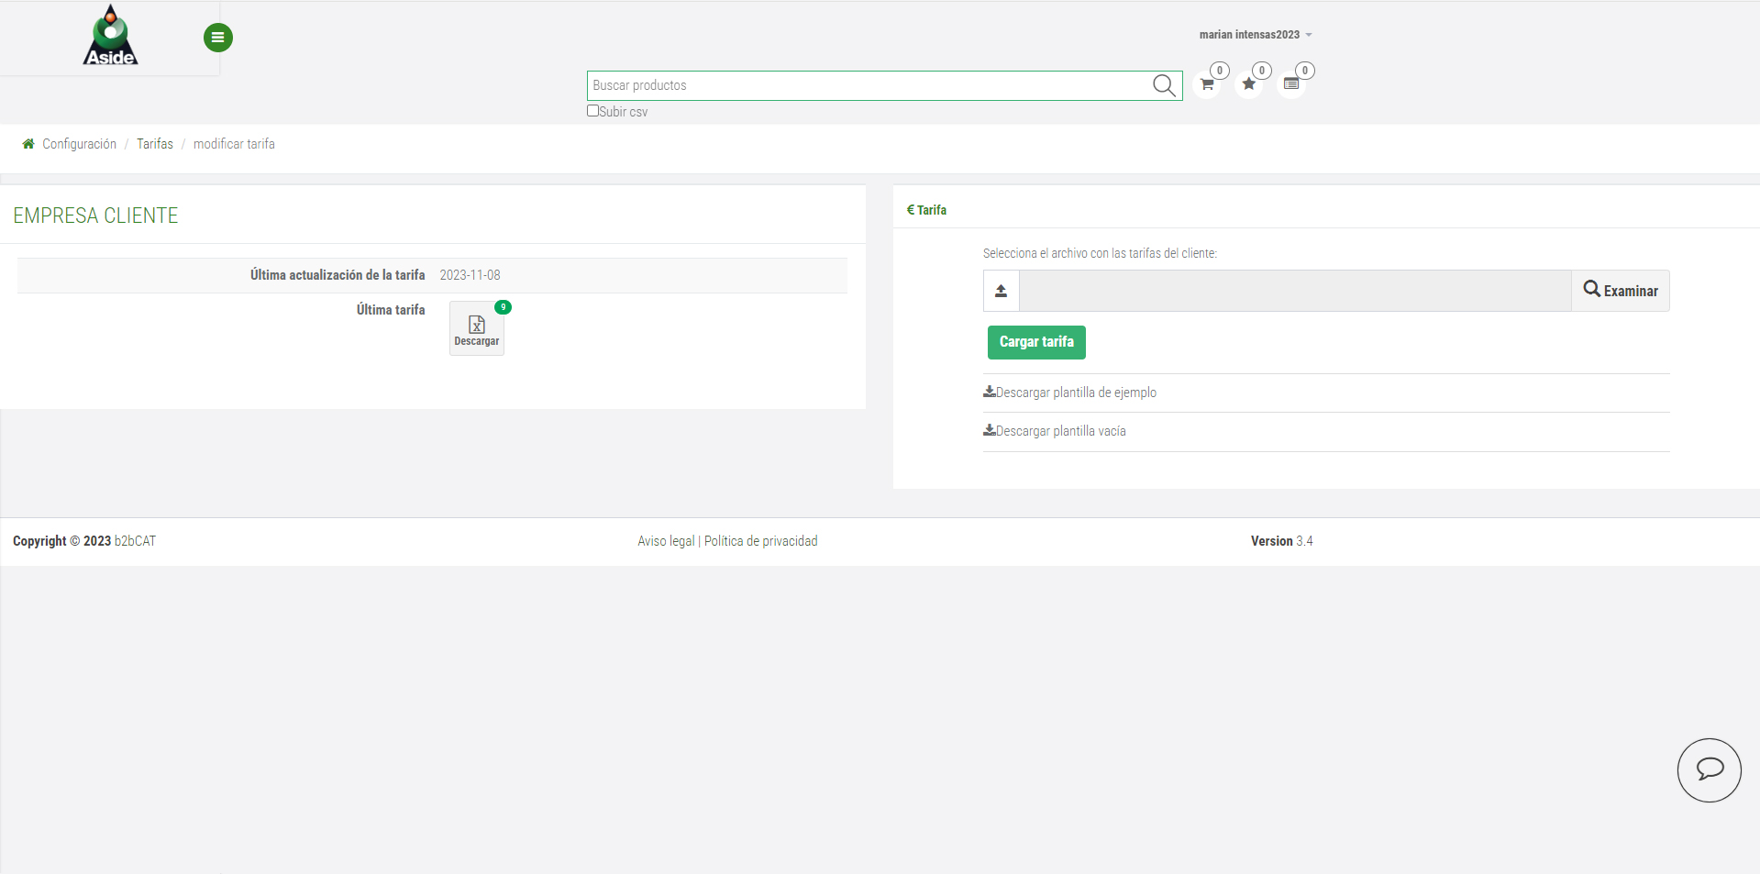
Task: Enable the Subir csv checkbox
Action: pyautogui.click(x=592, y=110)
